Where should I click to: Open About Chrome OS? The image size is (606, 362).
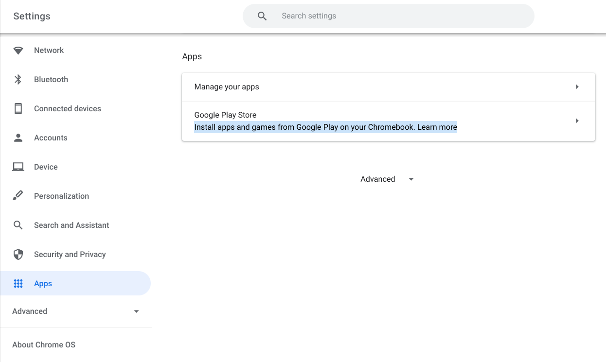[x=44, y=345]
